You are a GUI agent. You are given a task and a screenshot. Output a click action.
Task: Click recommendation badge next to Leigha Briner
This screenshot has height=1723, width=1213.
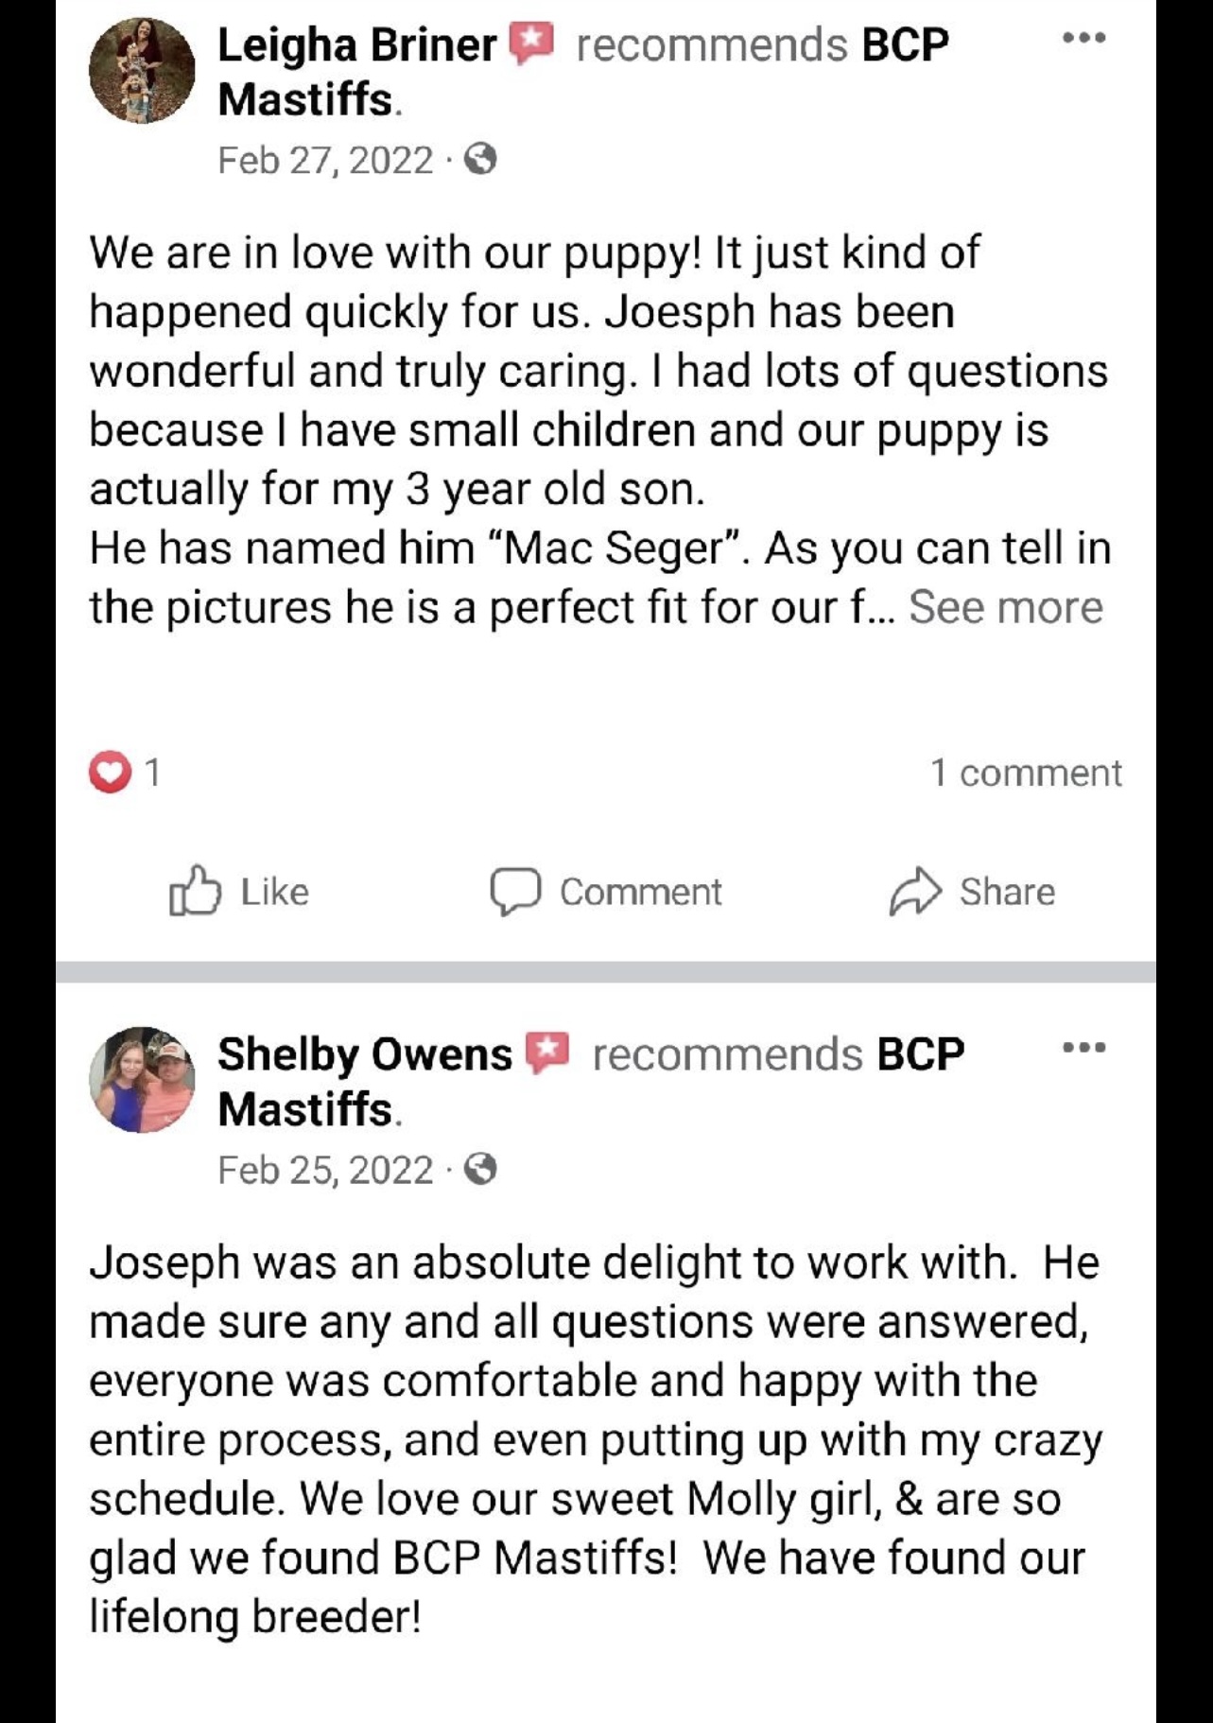tap(531, 44)
